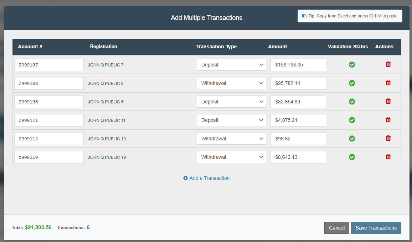This screenshot has width=412, height=242.
Task: Open transaction type dropdown for Z999106
Action: (x=231, y=102)
